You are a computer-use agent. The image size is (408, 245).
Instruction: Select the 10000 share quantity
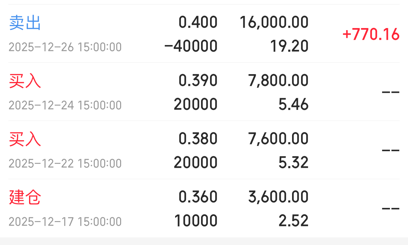tap(196, 220)
